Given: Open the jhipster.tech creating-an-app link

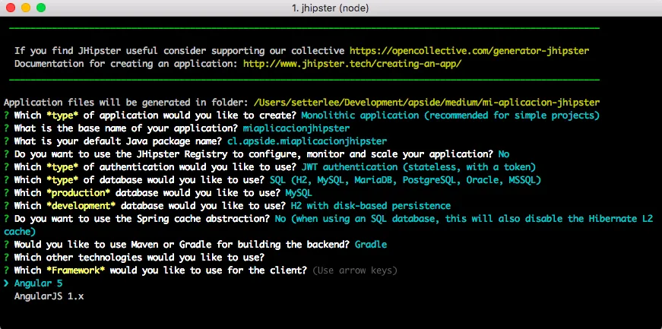Looking at the screenshot, I should [353, 64].
